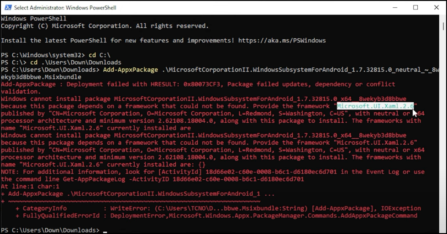Click 'ekyb3d8bbwe.Msixbundle' wrapped line text
Viewport: 447px width, 234px height.
click(x=41, y=77)
